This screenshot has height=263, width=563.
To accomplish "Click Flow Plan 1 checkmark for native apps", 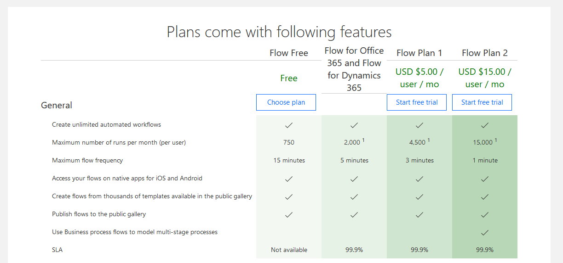I will pyautogui.click(x=419, y=179).
